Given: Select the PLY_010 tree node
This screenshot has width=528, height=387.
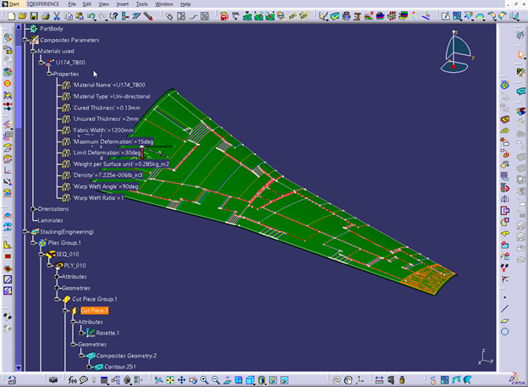Looking at the screenshot, I should point(74,265).
